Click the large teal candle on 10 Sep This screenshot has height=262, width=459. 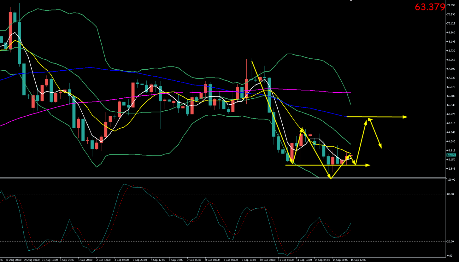[269, 95]
